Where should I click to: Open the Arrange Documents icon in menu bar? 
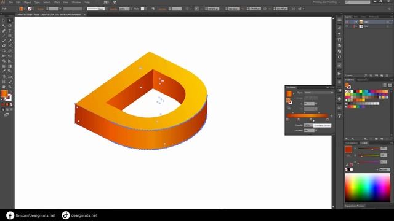(x=107, y=2)
